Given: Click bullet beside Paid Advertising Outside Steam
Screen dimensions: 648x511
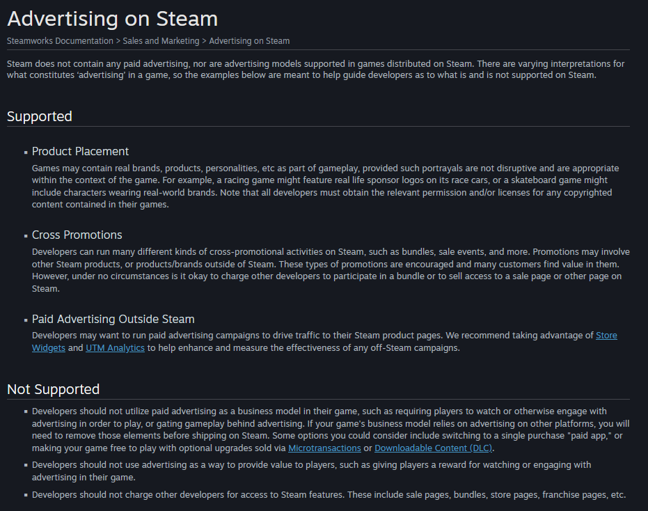Looking at the screenshot, I should tap(26, 320).
